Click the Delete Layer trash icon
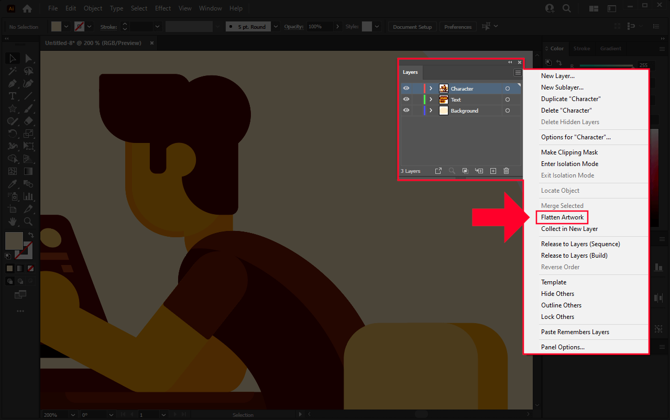This screenshot has height=420, width=670. pyautogui.click(x=506, y=171)
